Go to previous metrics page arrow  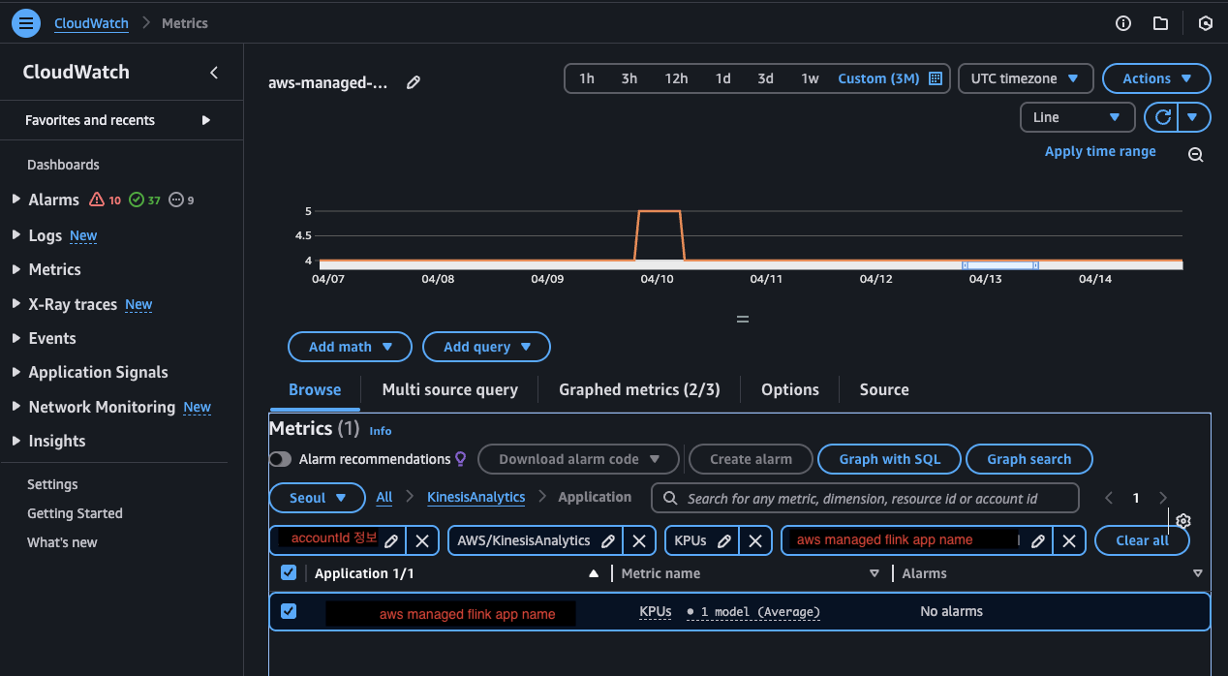coord(1109,498)
